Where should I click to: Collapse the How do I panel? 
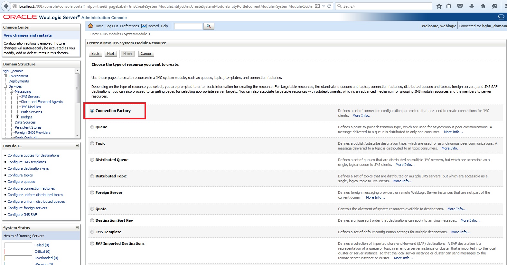[77, 146]
